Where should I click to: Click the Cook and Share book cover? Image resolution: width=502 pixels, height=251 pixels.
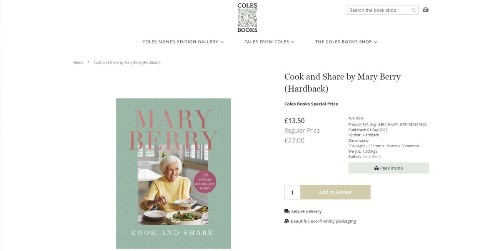click(173, 174)
